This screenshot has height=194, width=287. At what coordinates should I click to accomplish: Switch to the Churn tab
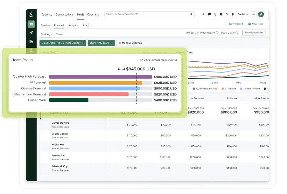59,34
